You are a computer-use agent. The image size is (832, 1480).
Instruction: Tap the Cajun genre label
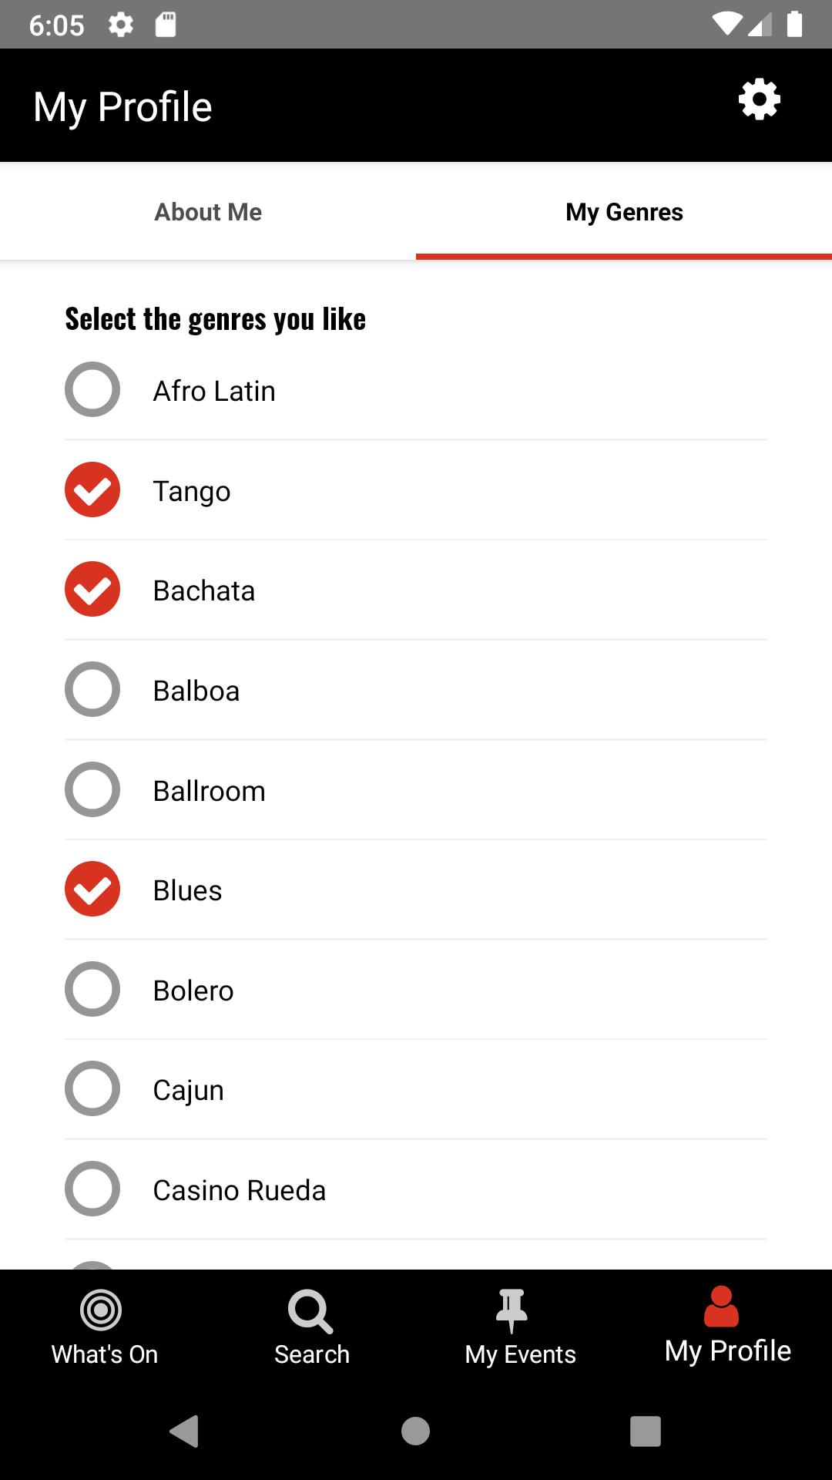point(189,1090)
